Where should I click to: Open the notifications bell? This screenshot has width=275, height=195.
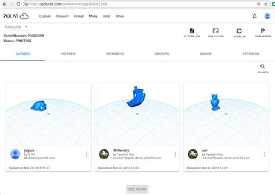(254, 16)
